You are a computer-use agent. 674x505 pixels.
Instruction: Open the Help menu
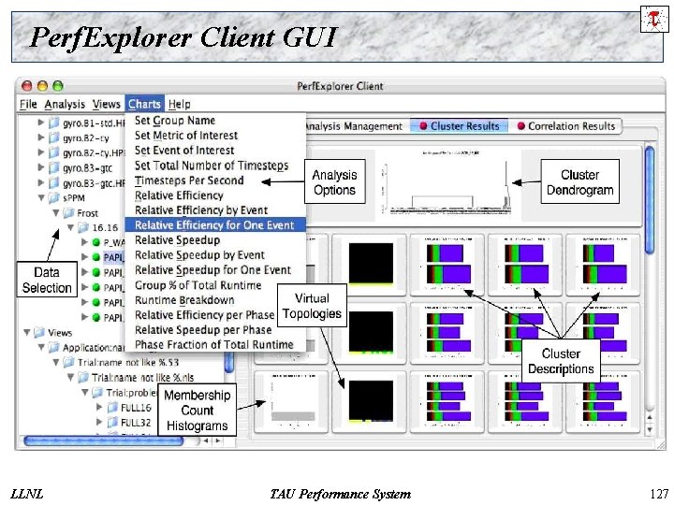[179, 105]
